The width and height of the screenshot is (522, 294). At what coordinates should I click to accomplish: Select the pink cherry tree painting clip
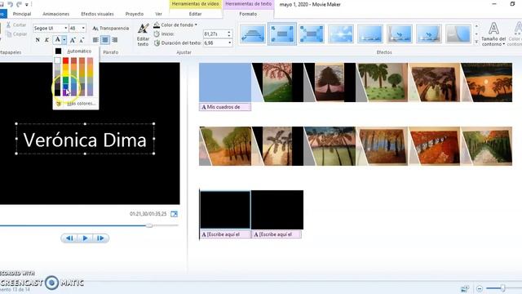pyautogui.click(x=277, y=82)
